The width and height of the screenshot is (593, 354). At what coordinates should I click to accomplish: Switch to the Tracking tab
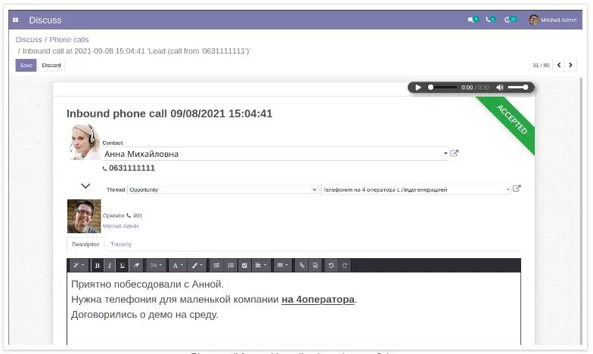(120, 245)
